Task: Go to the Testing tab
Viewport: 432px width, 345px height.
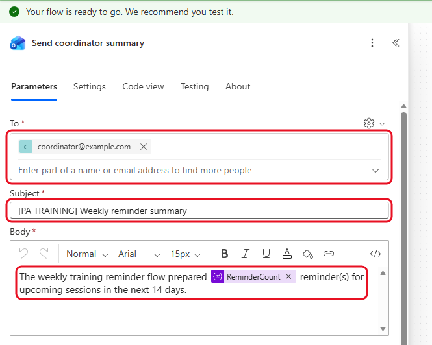Action: tap(194, 87)
